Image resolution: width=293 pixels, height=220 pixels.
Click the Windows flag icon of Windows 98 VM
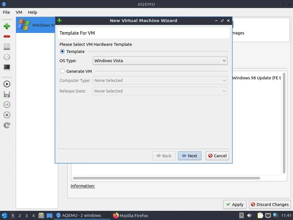(x=24, y=25)
